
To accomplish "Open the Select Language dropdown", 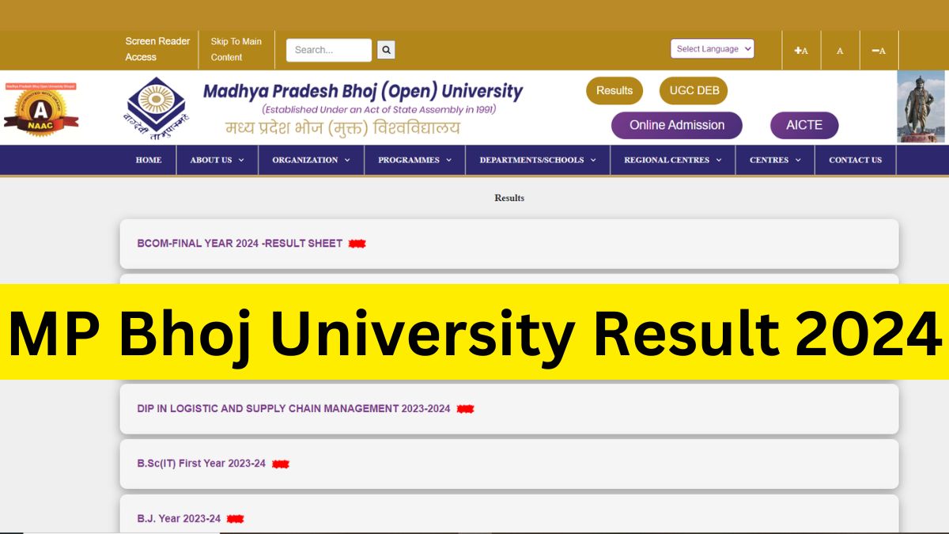I will 713,49.
